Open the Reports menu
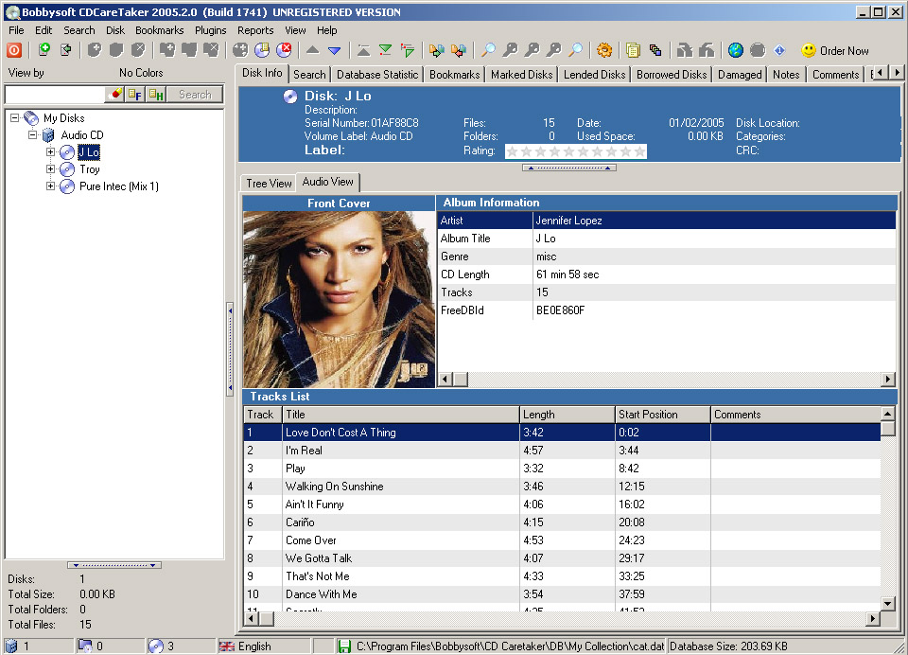The width and height of the screenshot is (908, 655). pyautogui.click(x=255, y=30)
